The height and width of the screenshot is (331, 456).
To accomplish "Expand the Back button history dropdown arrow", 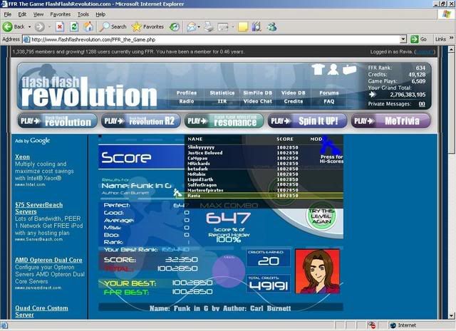I will 30,26.
